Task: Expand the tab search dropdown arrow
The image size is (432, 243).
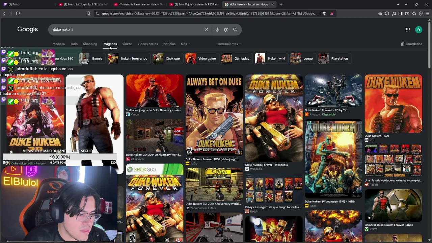Action: tap(398, 4)
